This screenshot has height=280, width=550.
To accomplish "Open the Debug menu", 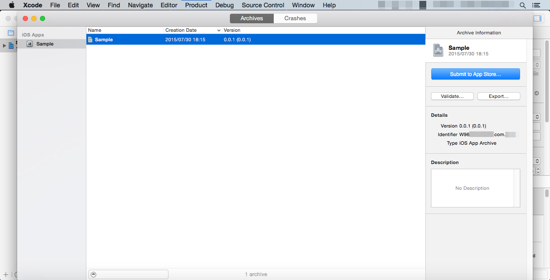I will [x=225, y=5].
